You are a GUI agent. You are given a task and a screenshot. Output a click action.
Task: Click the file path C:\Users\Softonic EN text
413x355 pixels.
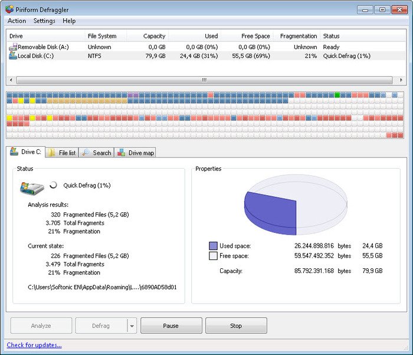pos(102,287)
